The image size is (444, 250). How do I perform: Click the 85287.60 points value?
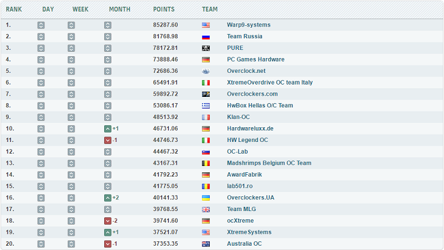pos(165,25)
